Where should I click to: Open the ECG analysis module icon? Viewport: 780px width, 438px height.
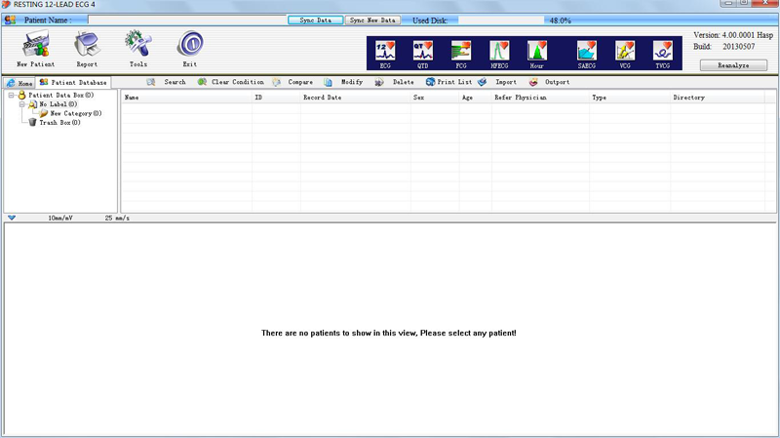pos(385,51)
